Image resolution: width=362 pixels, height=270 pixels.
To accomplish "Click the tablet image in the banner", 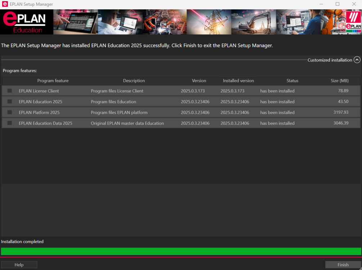I will click(76, 22).
